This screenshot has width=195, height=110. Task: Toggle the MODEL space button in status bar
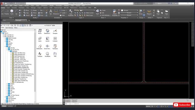click(148, 106)
